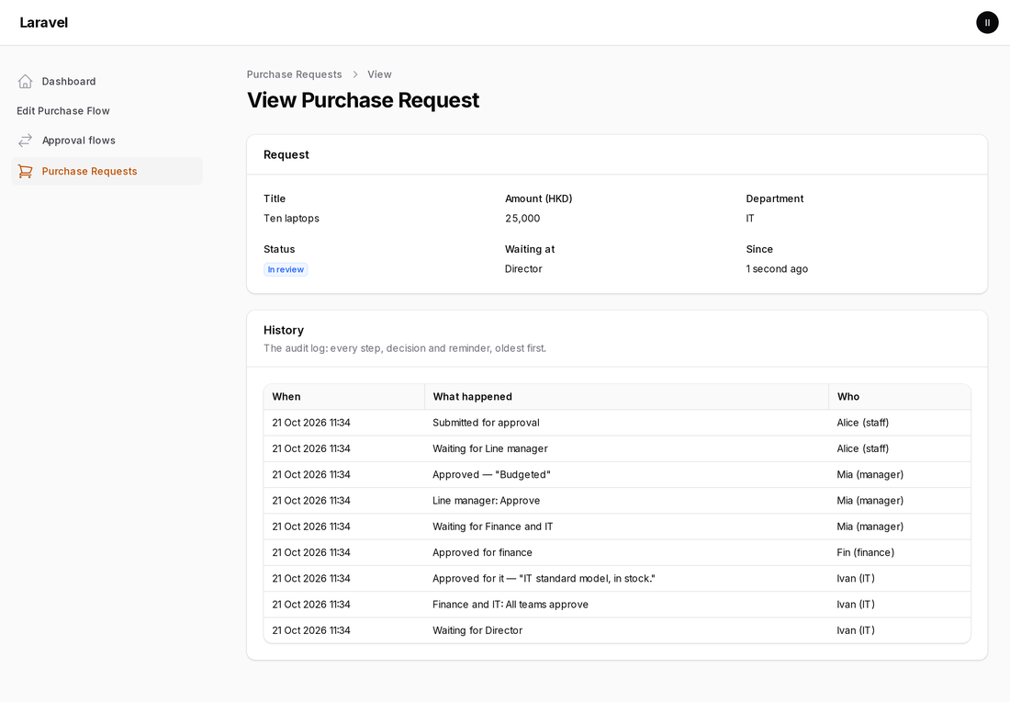Viewport: 1010px width, 702px height.
Task: Click the Dashboard home icon
Action: point(25,81)
